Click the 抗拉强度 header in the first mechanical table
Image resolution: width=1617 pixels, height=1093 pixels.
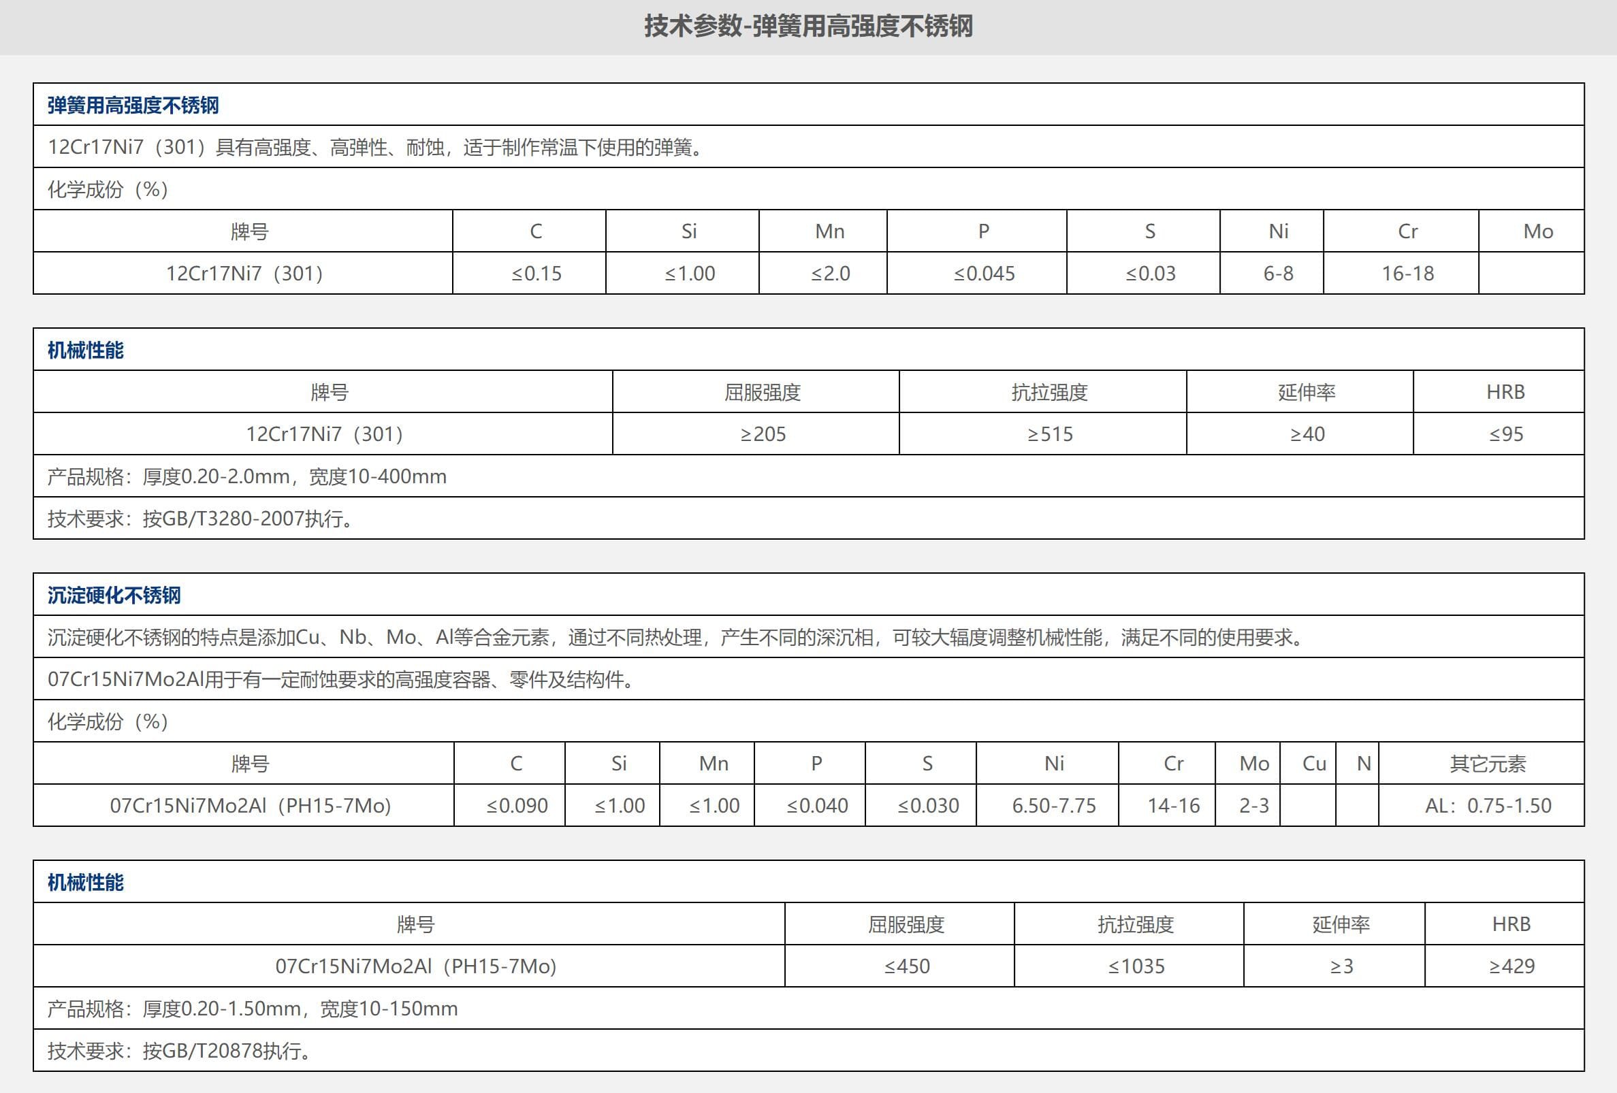(x=1049, y=392)
